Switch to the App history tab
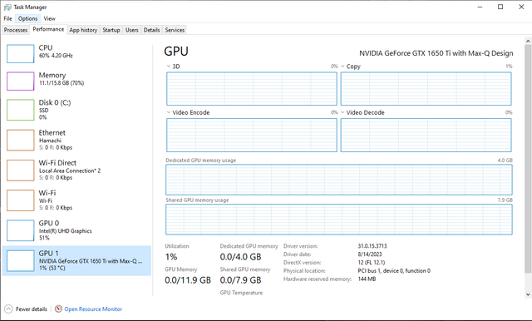 pos(83,30)
